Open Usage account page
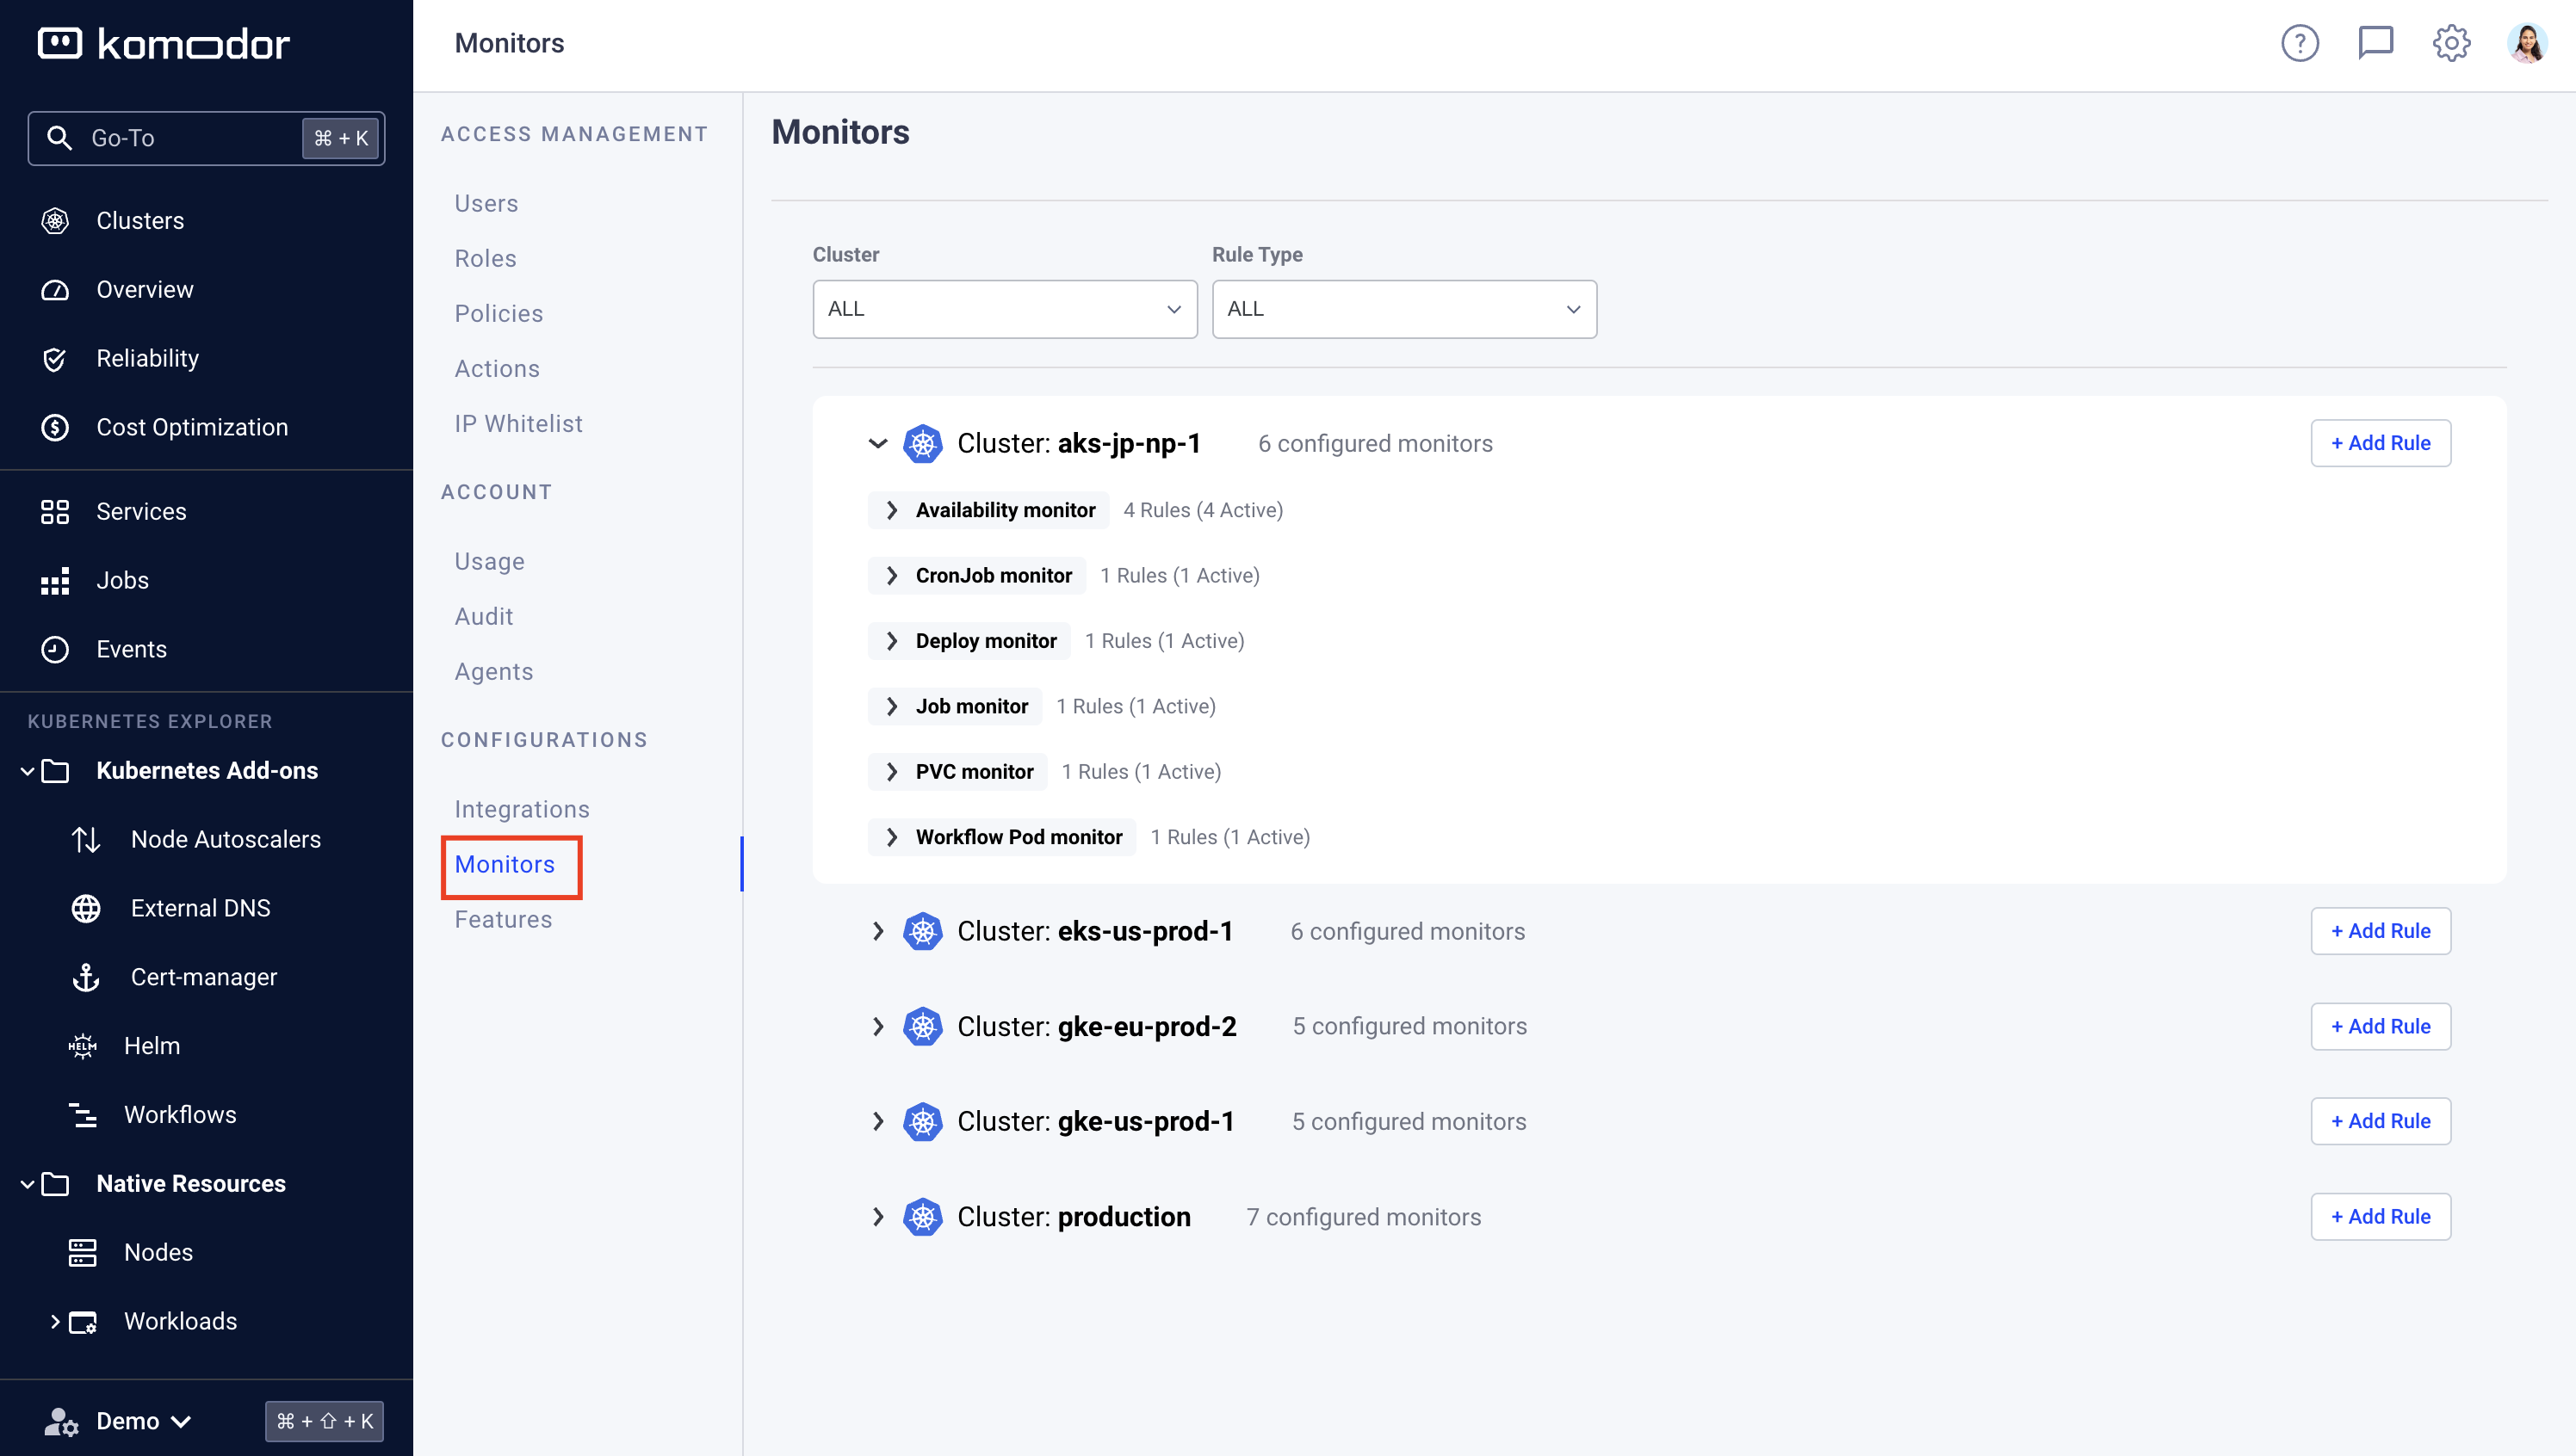 coord(489,562)
